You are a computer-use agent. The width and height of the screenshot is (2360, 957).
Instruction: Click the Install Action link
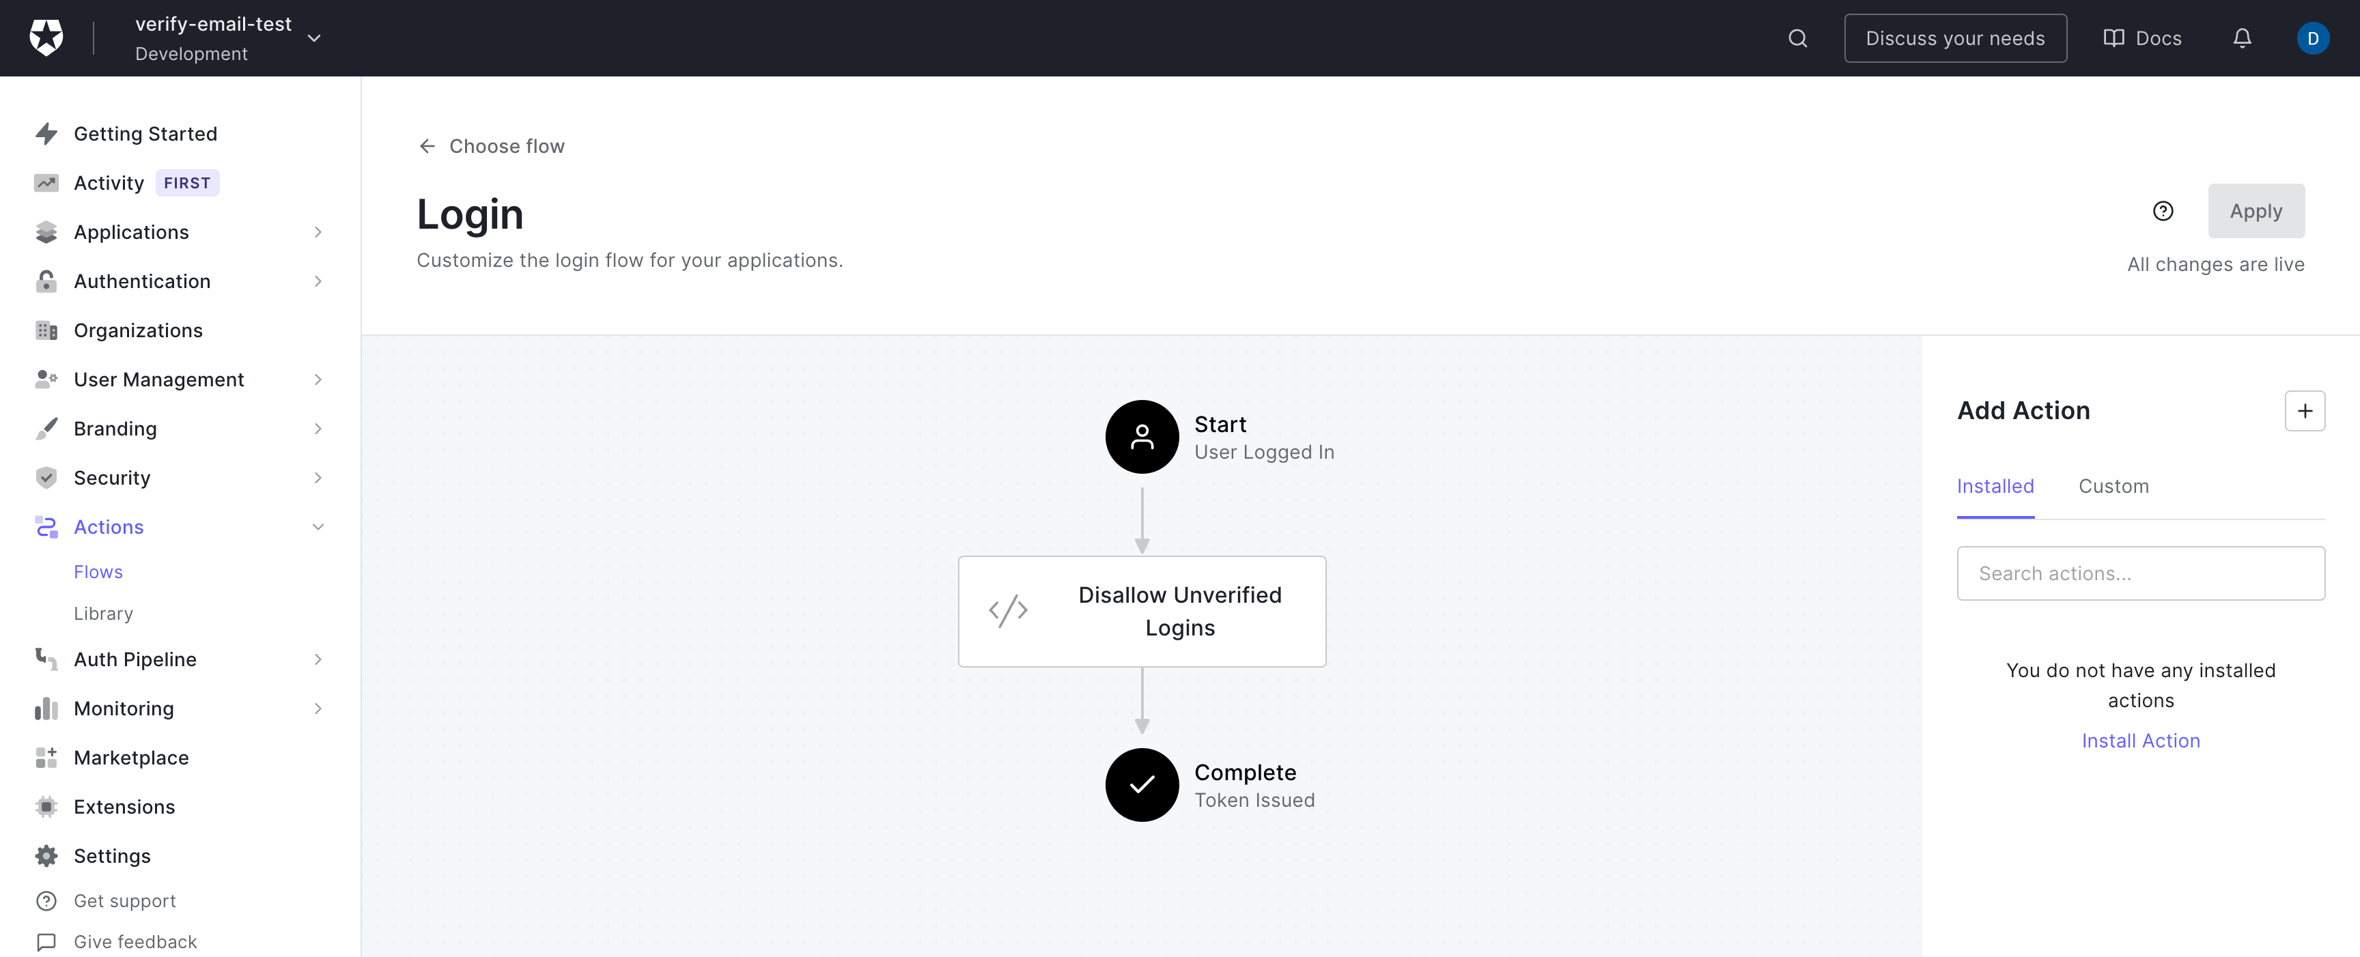2140,741
